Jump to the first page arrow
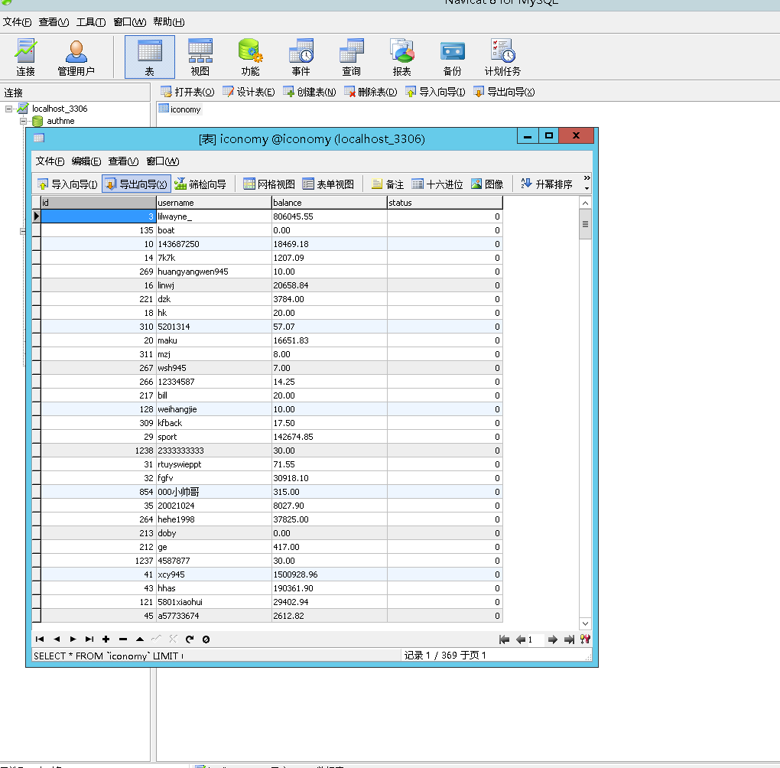Screen dimensions: 780x768 pyautogui.click(x=504, y=639)
